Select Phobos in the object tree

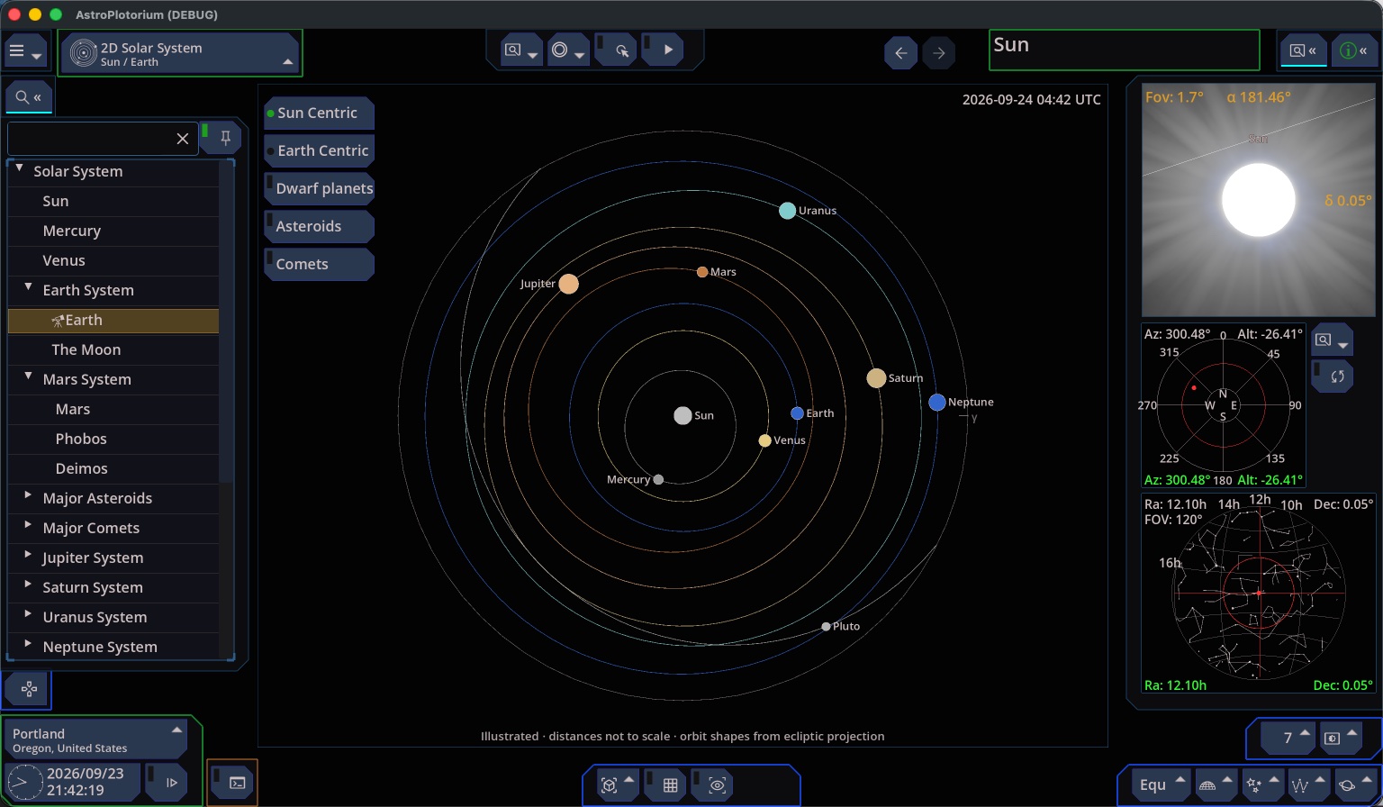pyautogui.click(x=113, y=440)
